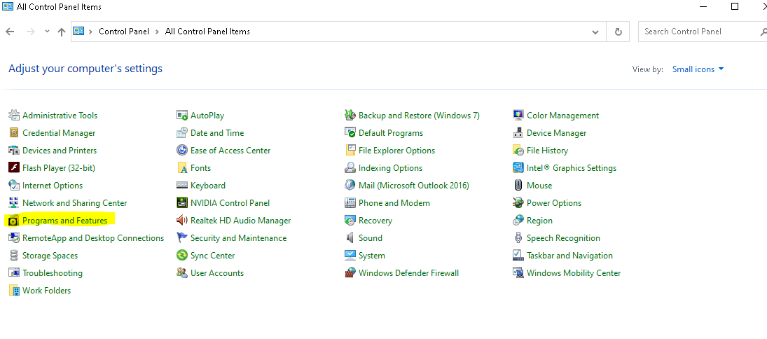Open the Mouse link
767x339 pixels.
pos(539,186)
